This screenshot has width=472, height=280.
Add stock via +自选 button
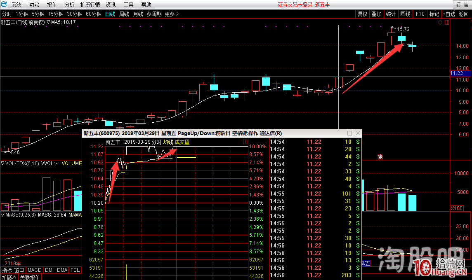point(449,14)
